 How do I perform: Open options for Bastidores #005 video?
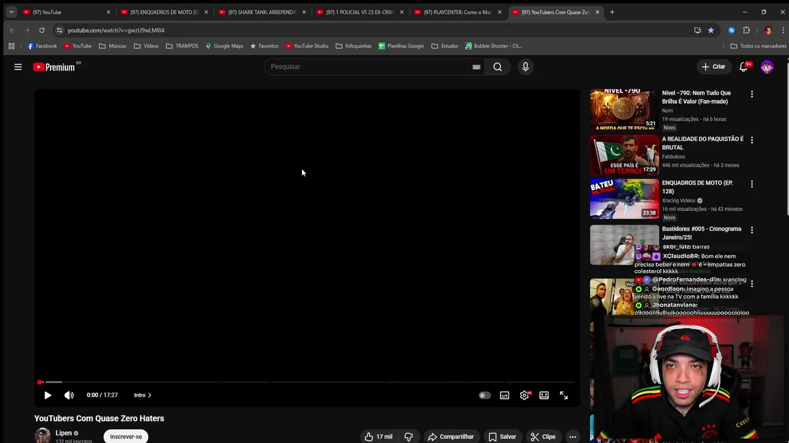pyautogui.click(x=751, y=230)
